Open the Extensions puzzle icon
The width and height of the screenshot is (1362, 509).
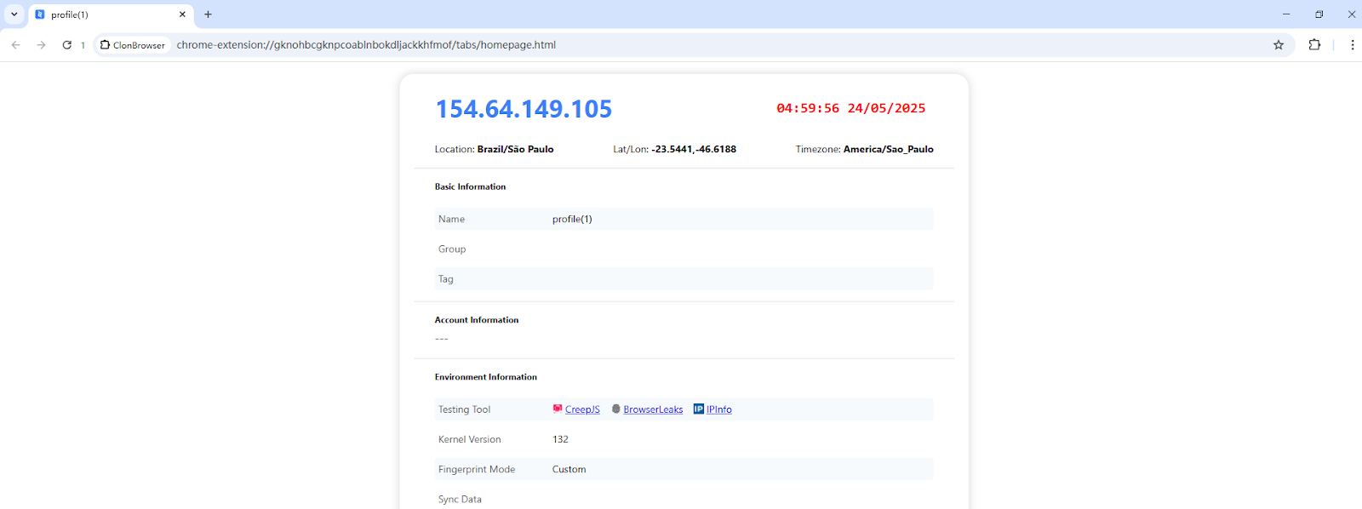coord(1314,45)
